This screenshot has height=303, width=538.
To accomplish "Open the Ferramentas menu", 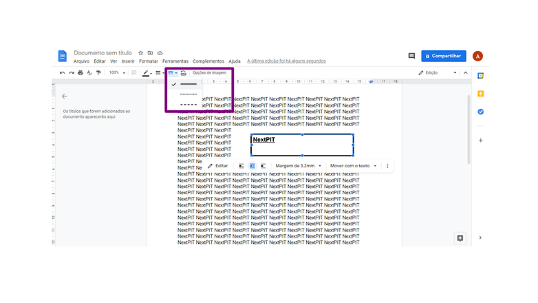I will 175,61.
